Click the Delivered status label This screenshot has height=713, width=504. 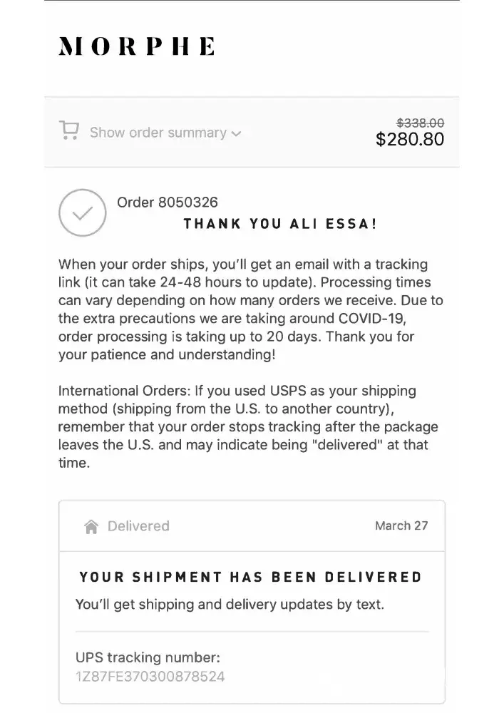point(138,526)
